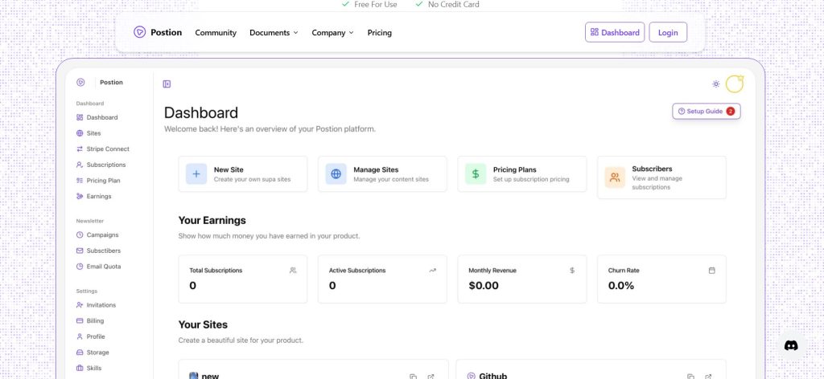This screenshot has height=379, width=824.
Task: Open the New Site card title
Action: (x=229, y=170)
